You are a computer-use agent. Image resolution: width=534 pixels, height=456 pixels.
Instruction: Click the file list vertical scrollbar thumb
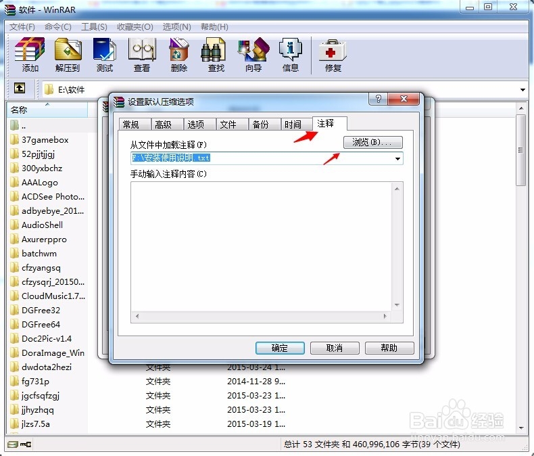pos(521,150)
